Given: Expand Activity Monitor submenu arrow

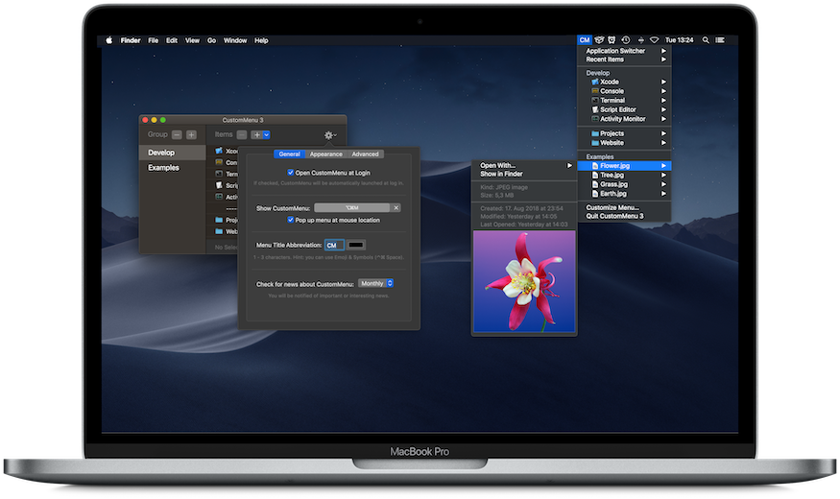Looking at the screenshot, I should [663, 119].
